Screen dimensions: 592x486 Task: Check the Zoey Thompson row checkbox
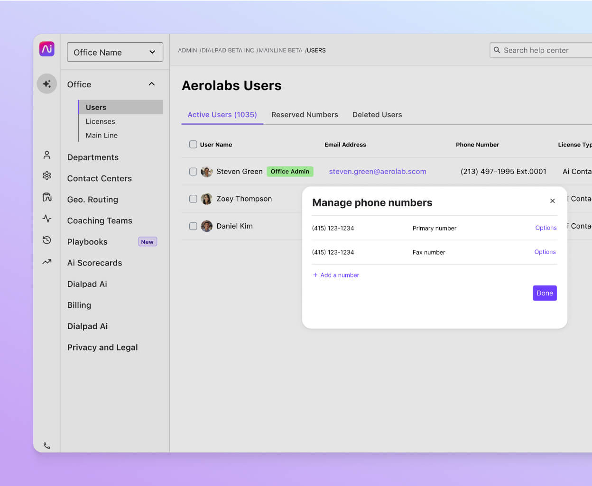click(193, 199)
